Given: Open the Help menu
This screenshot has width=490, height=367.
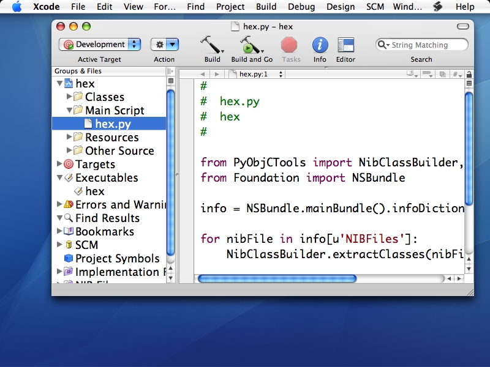Looking at the screenshot, I should pos(465,7).
